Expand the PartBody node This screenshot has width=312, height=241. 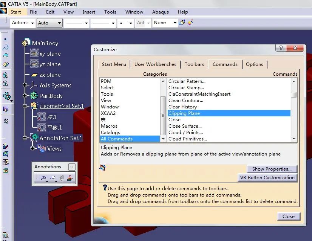25,96
